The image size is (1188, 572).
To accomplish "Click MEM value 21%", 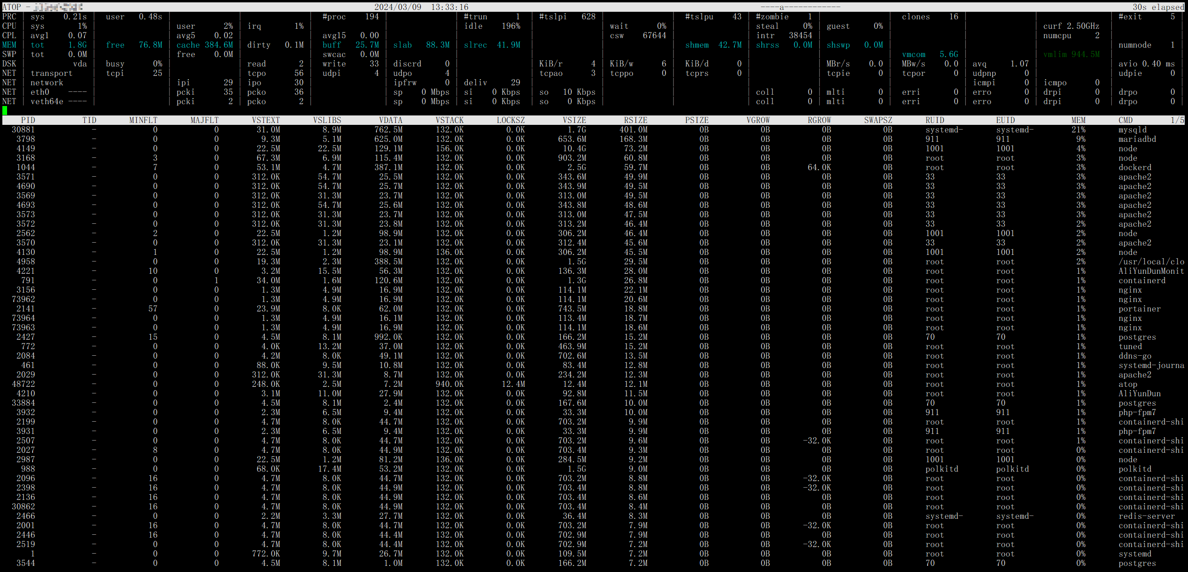I will tap(1078, 130).
